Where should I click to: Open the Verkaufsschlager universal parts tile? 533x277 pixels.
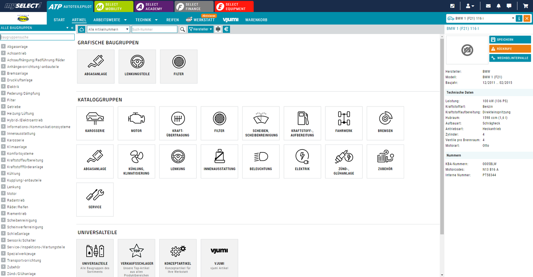(x=137, y=258)
